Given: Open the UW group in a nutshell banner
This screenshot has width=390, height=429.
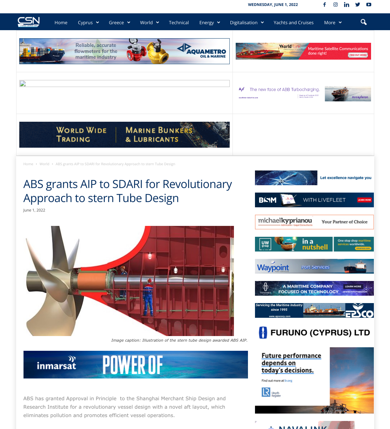Looking at the screenshot, I should click(x=314, y=244).
